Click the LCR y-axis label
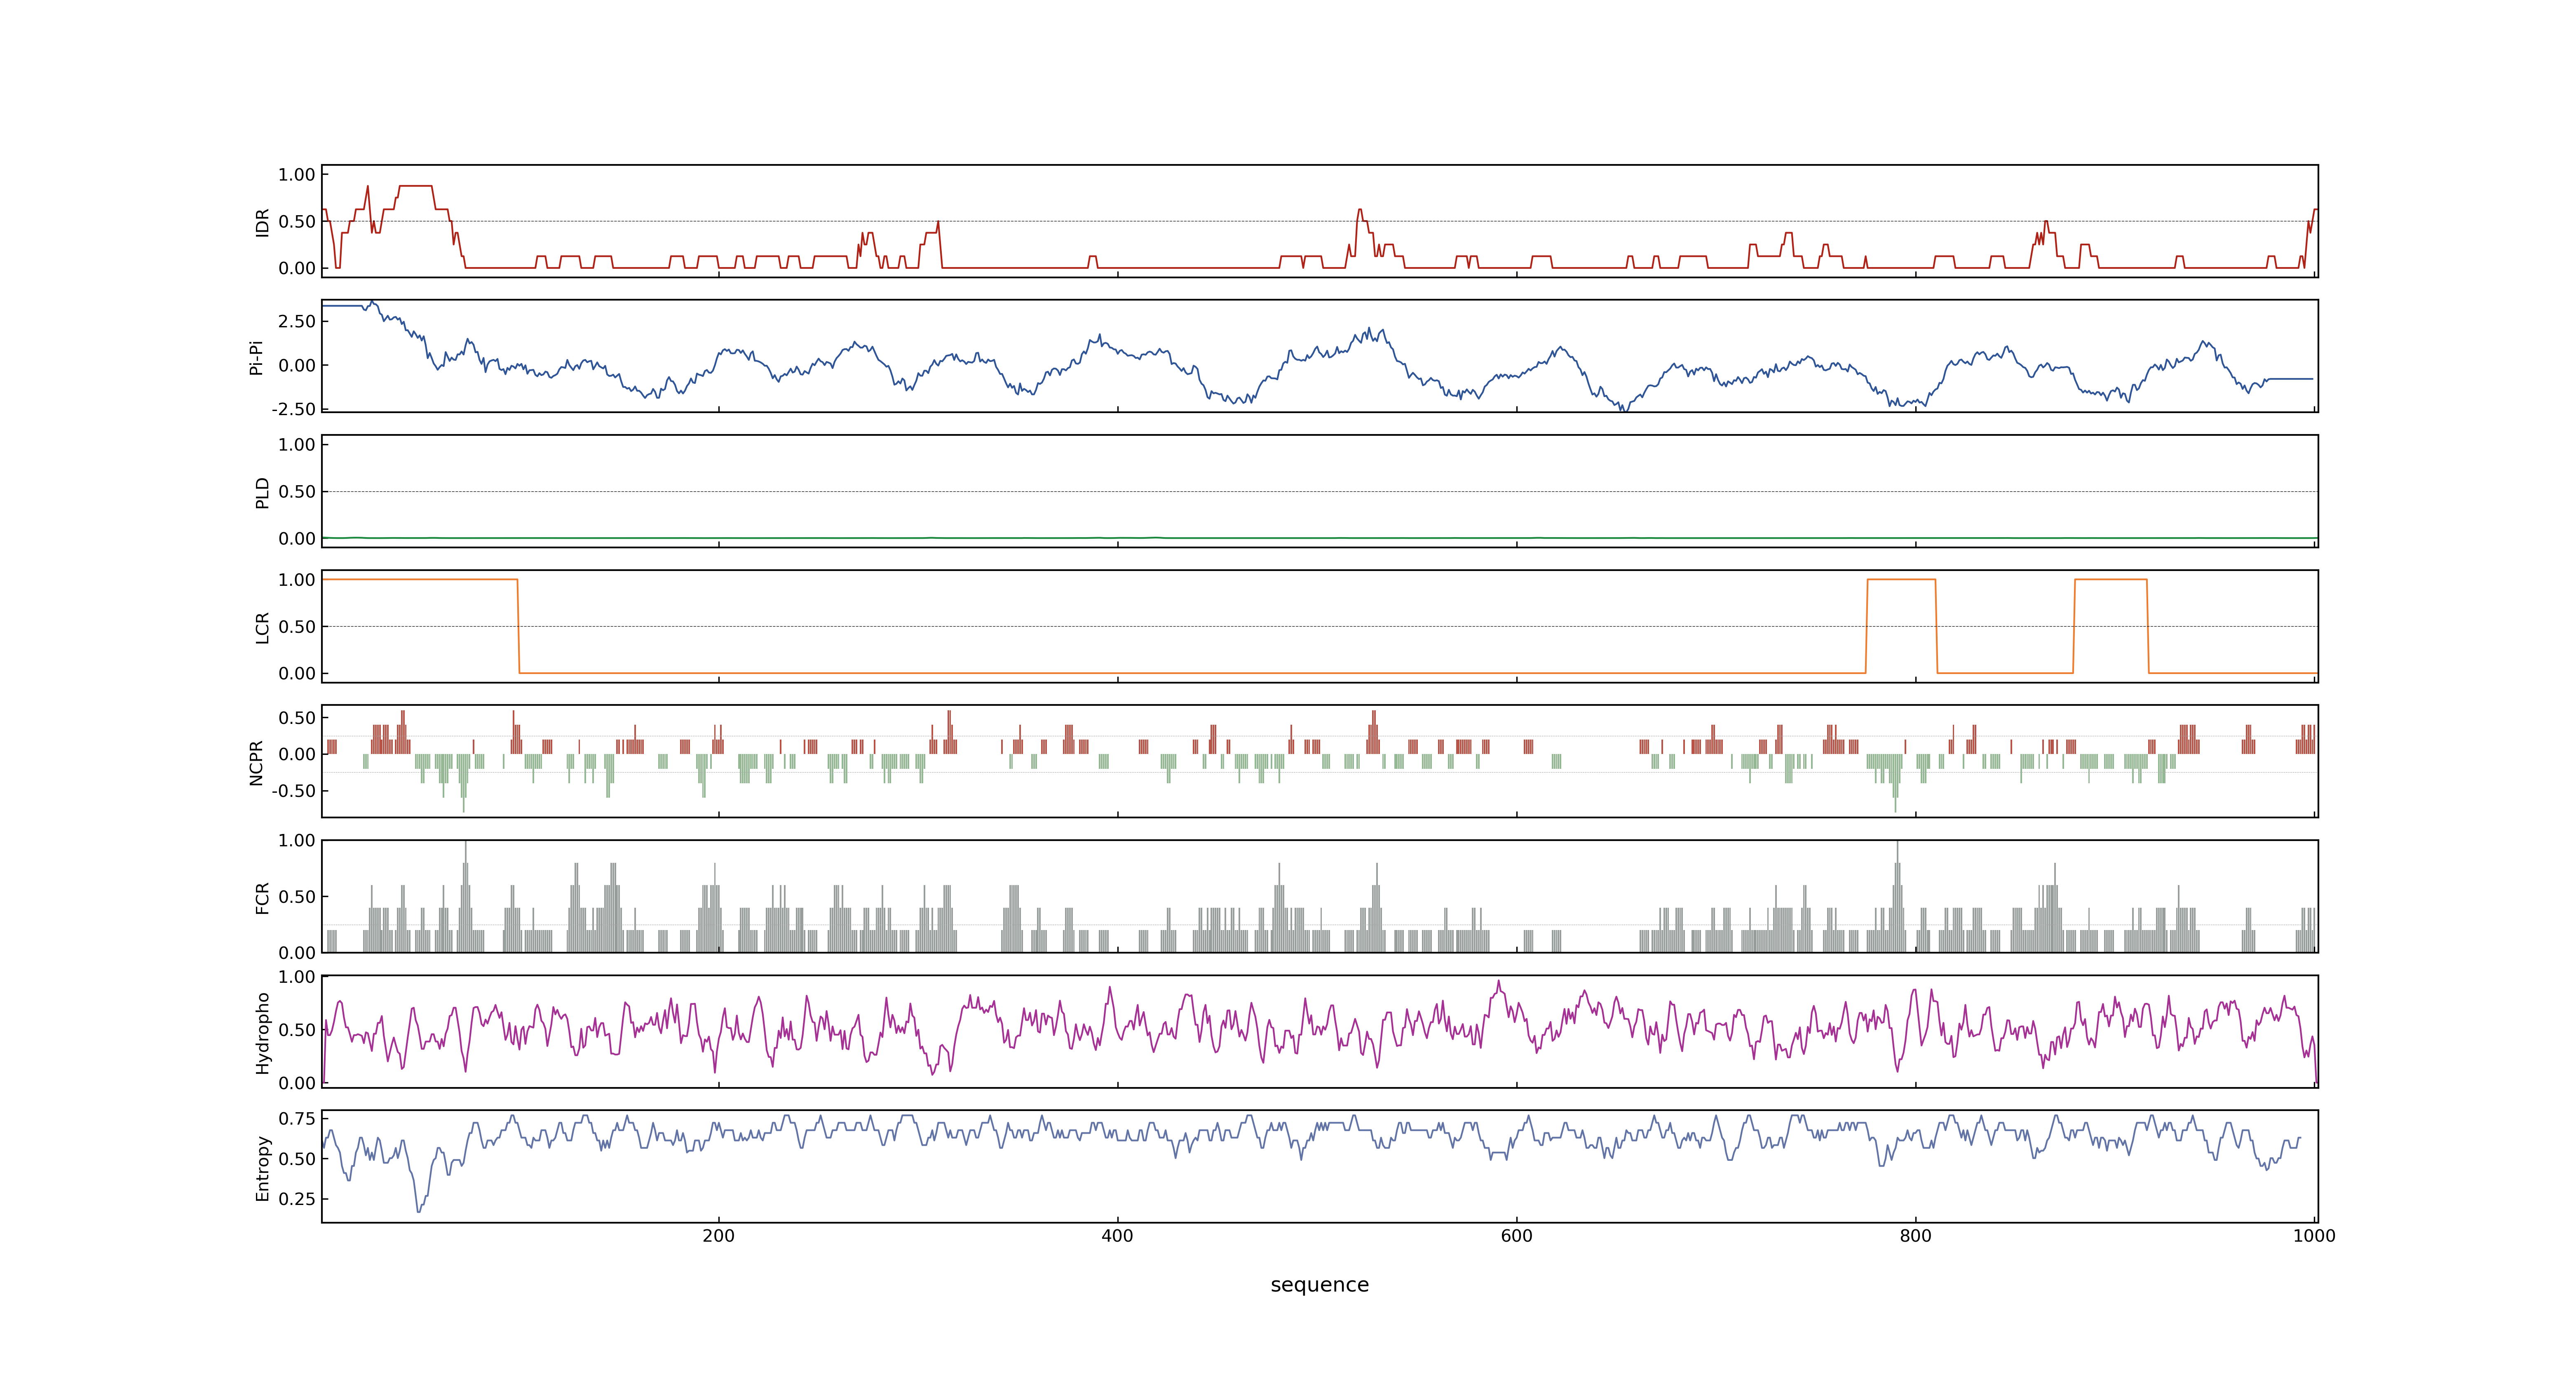This screenshot has width=2576, height=1374. (262, 628)
